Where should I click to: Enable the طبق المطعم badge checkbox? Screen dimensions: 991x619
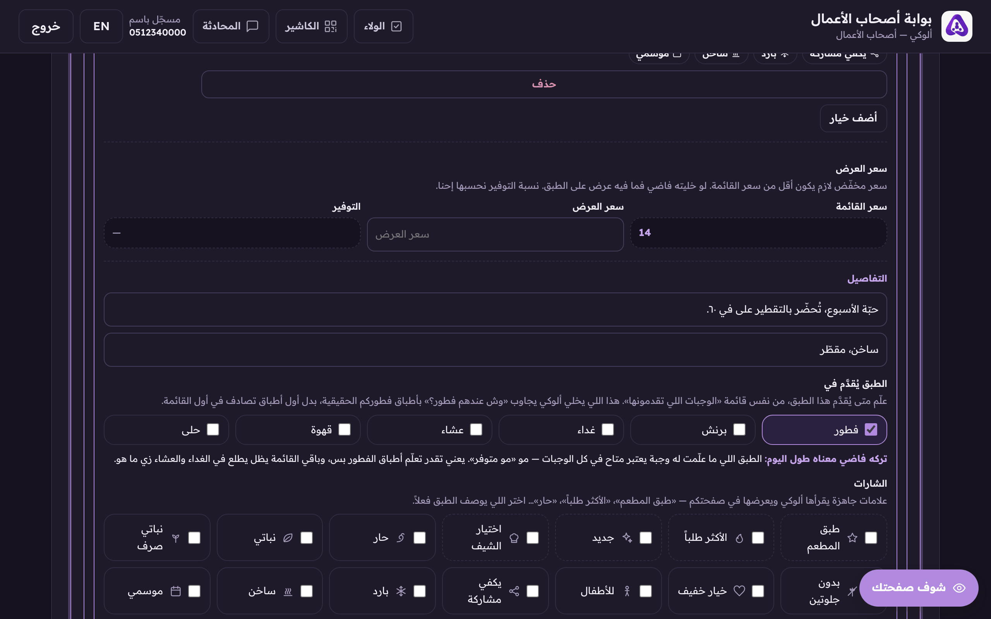(x=871, y=537)
